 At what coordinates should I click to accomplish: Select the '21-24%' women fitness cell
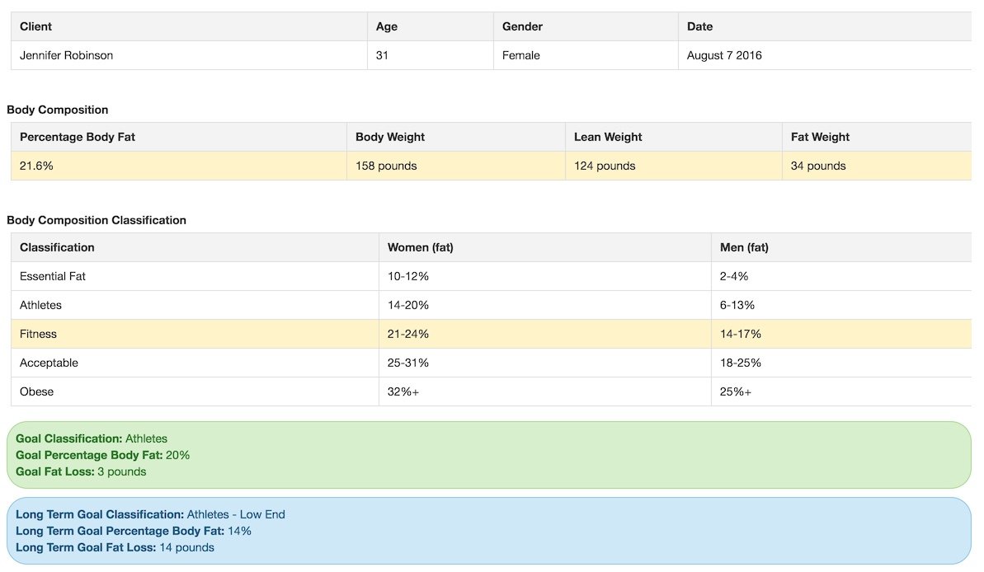[544, 334]
